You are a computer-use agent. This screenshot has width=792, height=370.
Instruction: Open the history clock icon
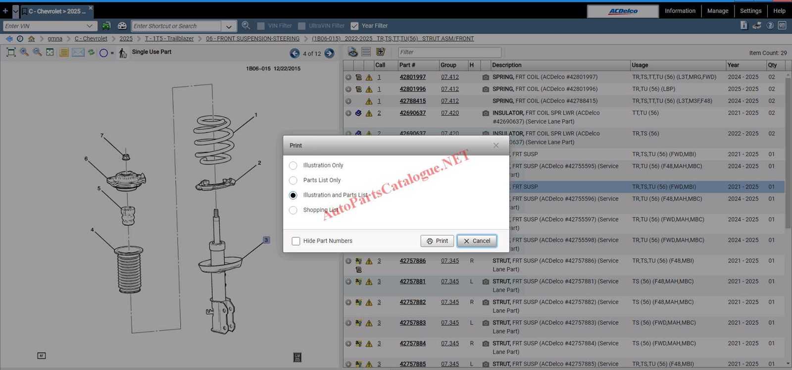coord(20,39)
